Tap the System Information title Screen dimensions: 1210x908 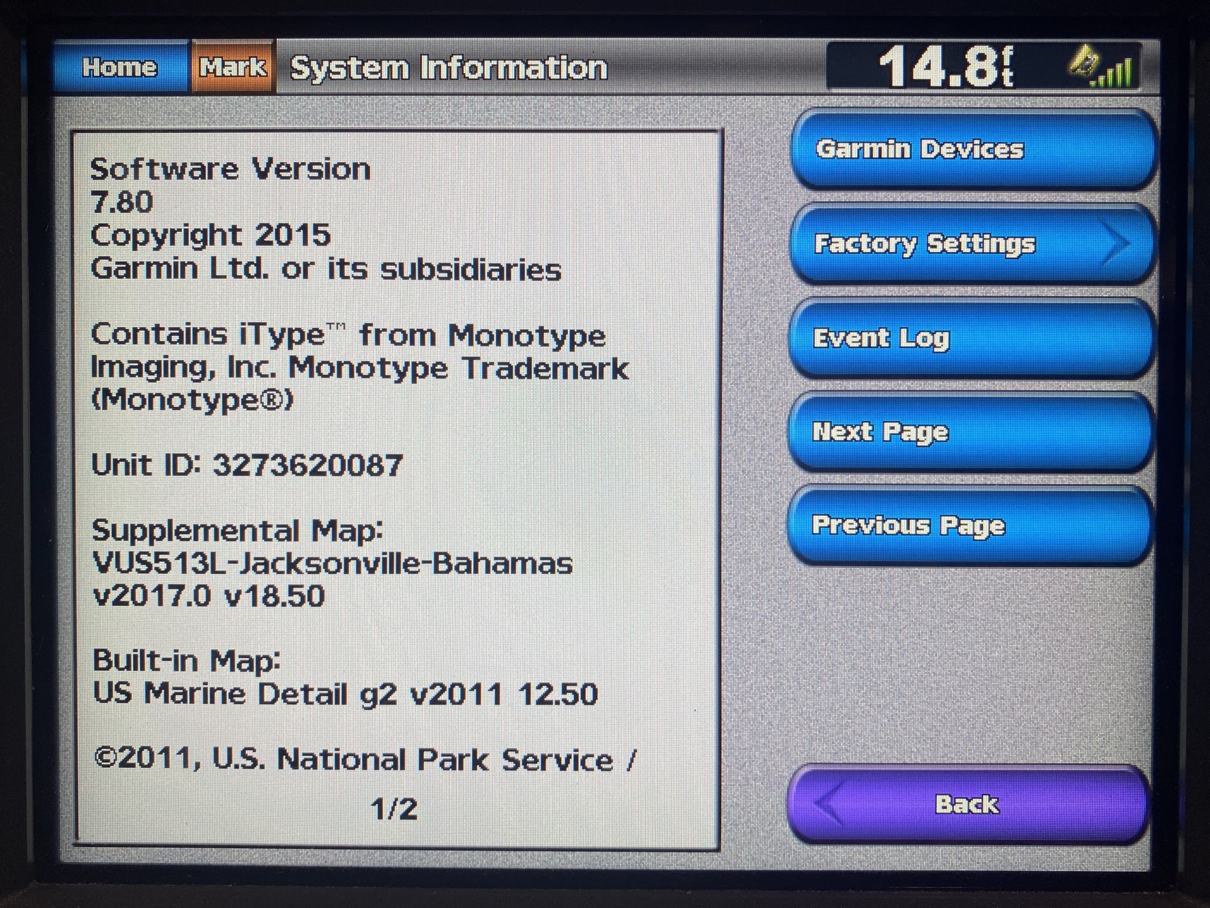449,69
